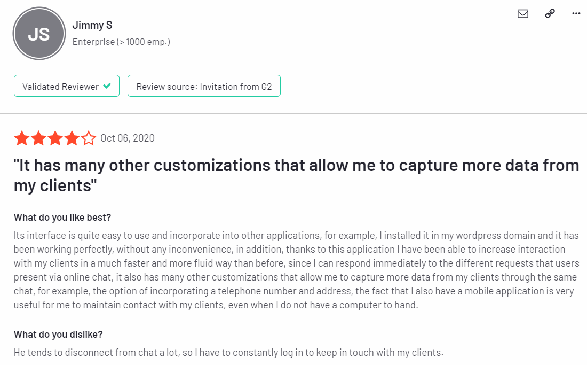Click the JS avatar circle
The height and width of the screenshot is (365, 587).
39,33
